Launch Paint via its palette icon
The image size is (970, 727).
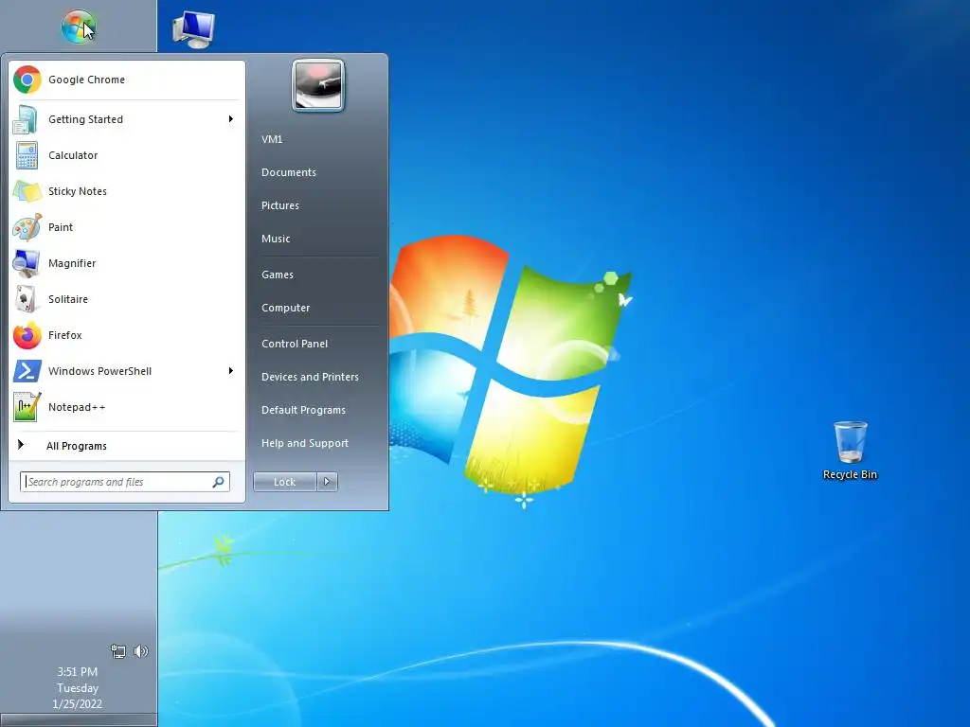click(x=27, y=227)
